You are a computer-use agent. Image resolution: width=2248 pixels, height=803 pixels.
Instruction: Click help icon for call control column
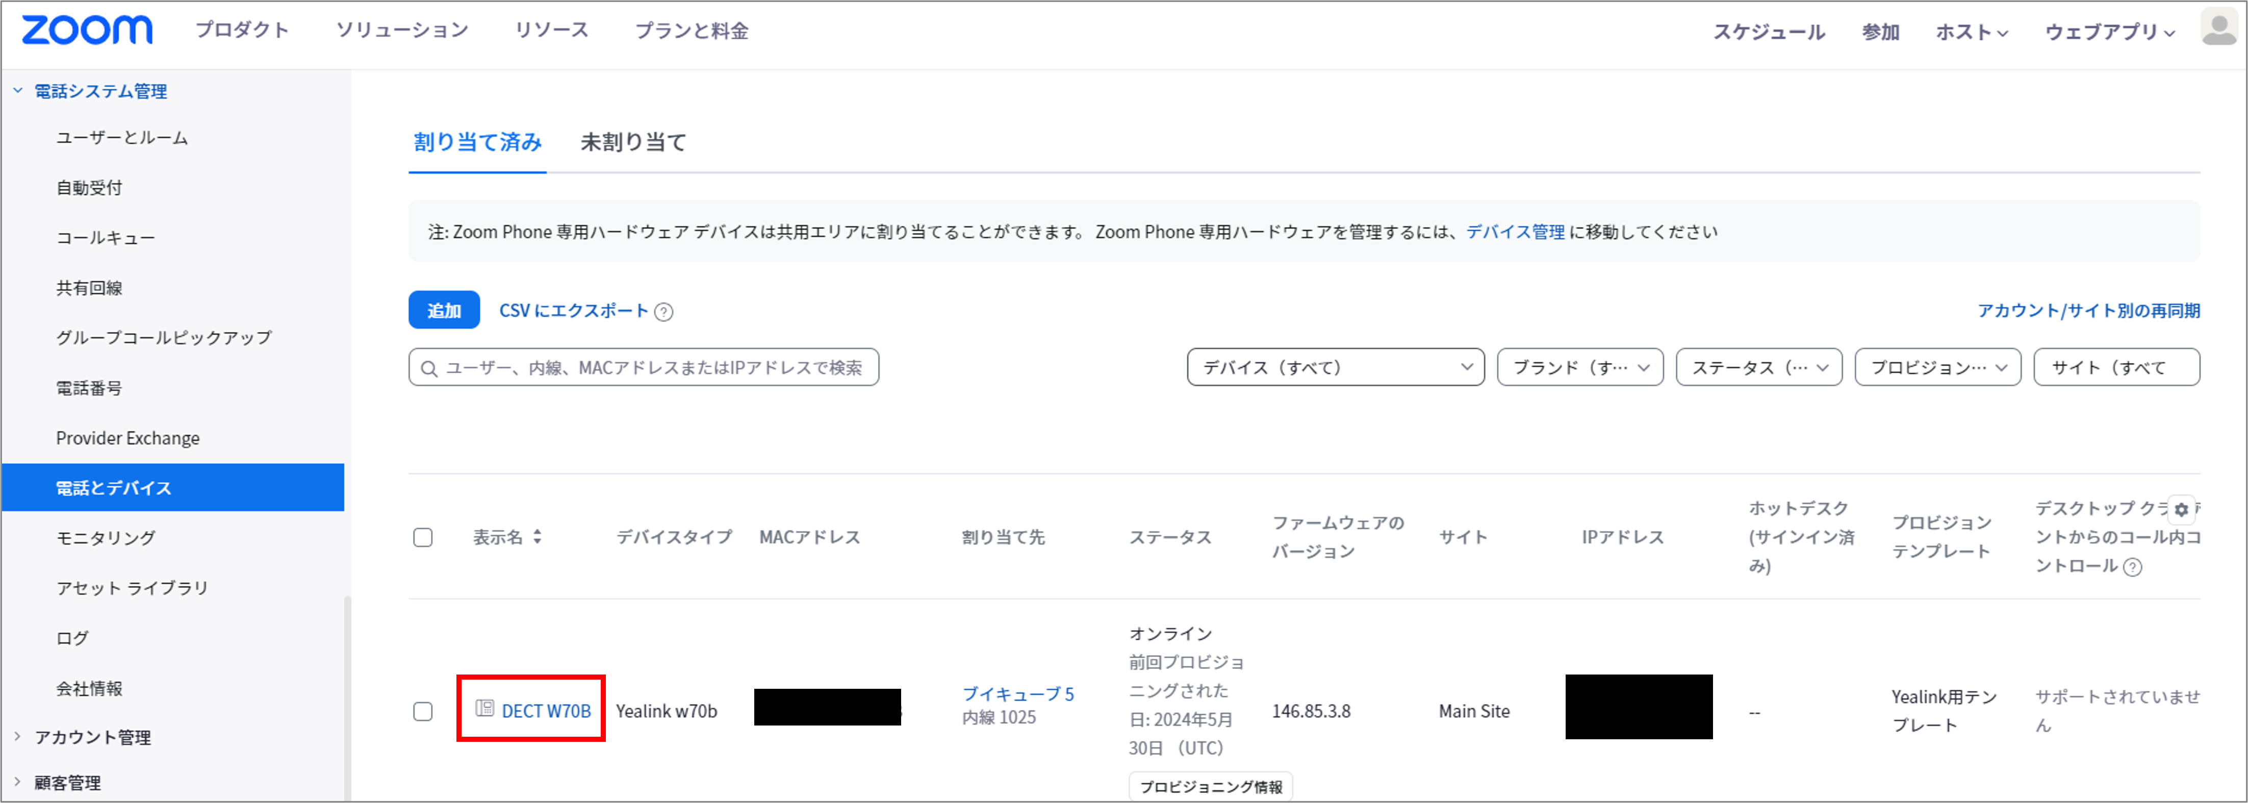[2132, 566]
